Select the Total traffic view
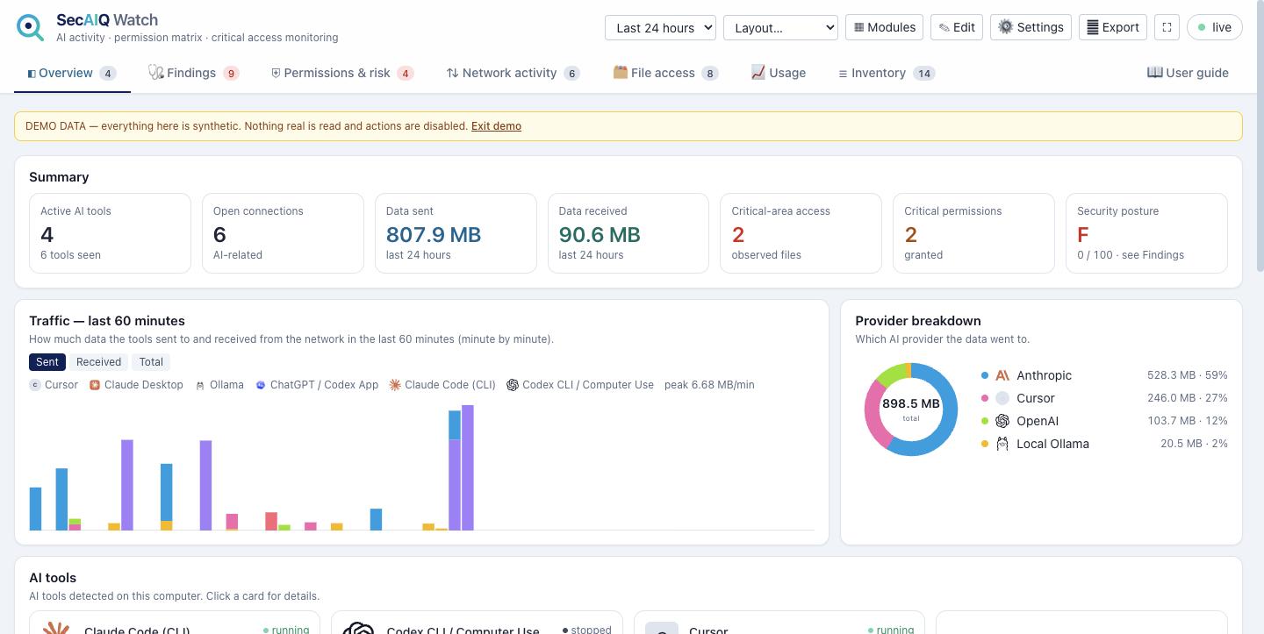Image resolution: width=1264 pixels, height=634 pixels. click(151, 362)
